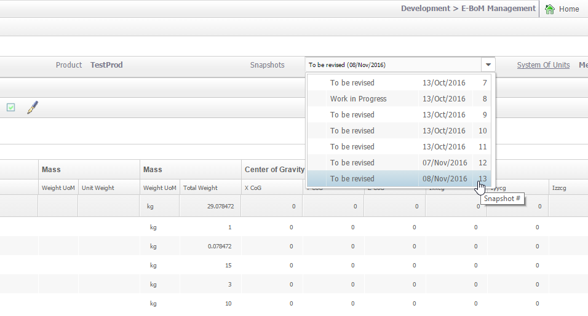Screen dimensions: 588x316
Task: Select Work in Progress snapshot 8
Action: [400, 99]
